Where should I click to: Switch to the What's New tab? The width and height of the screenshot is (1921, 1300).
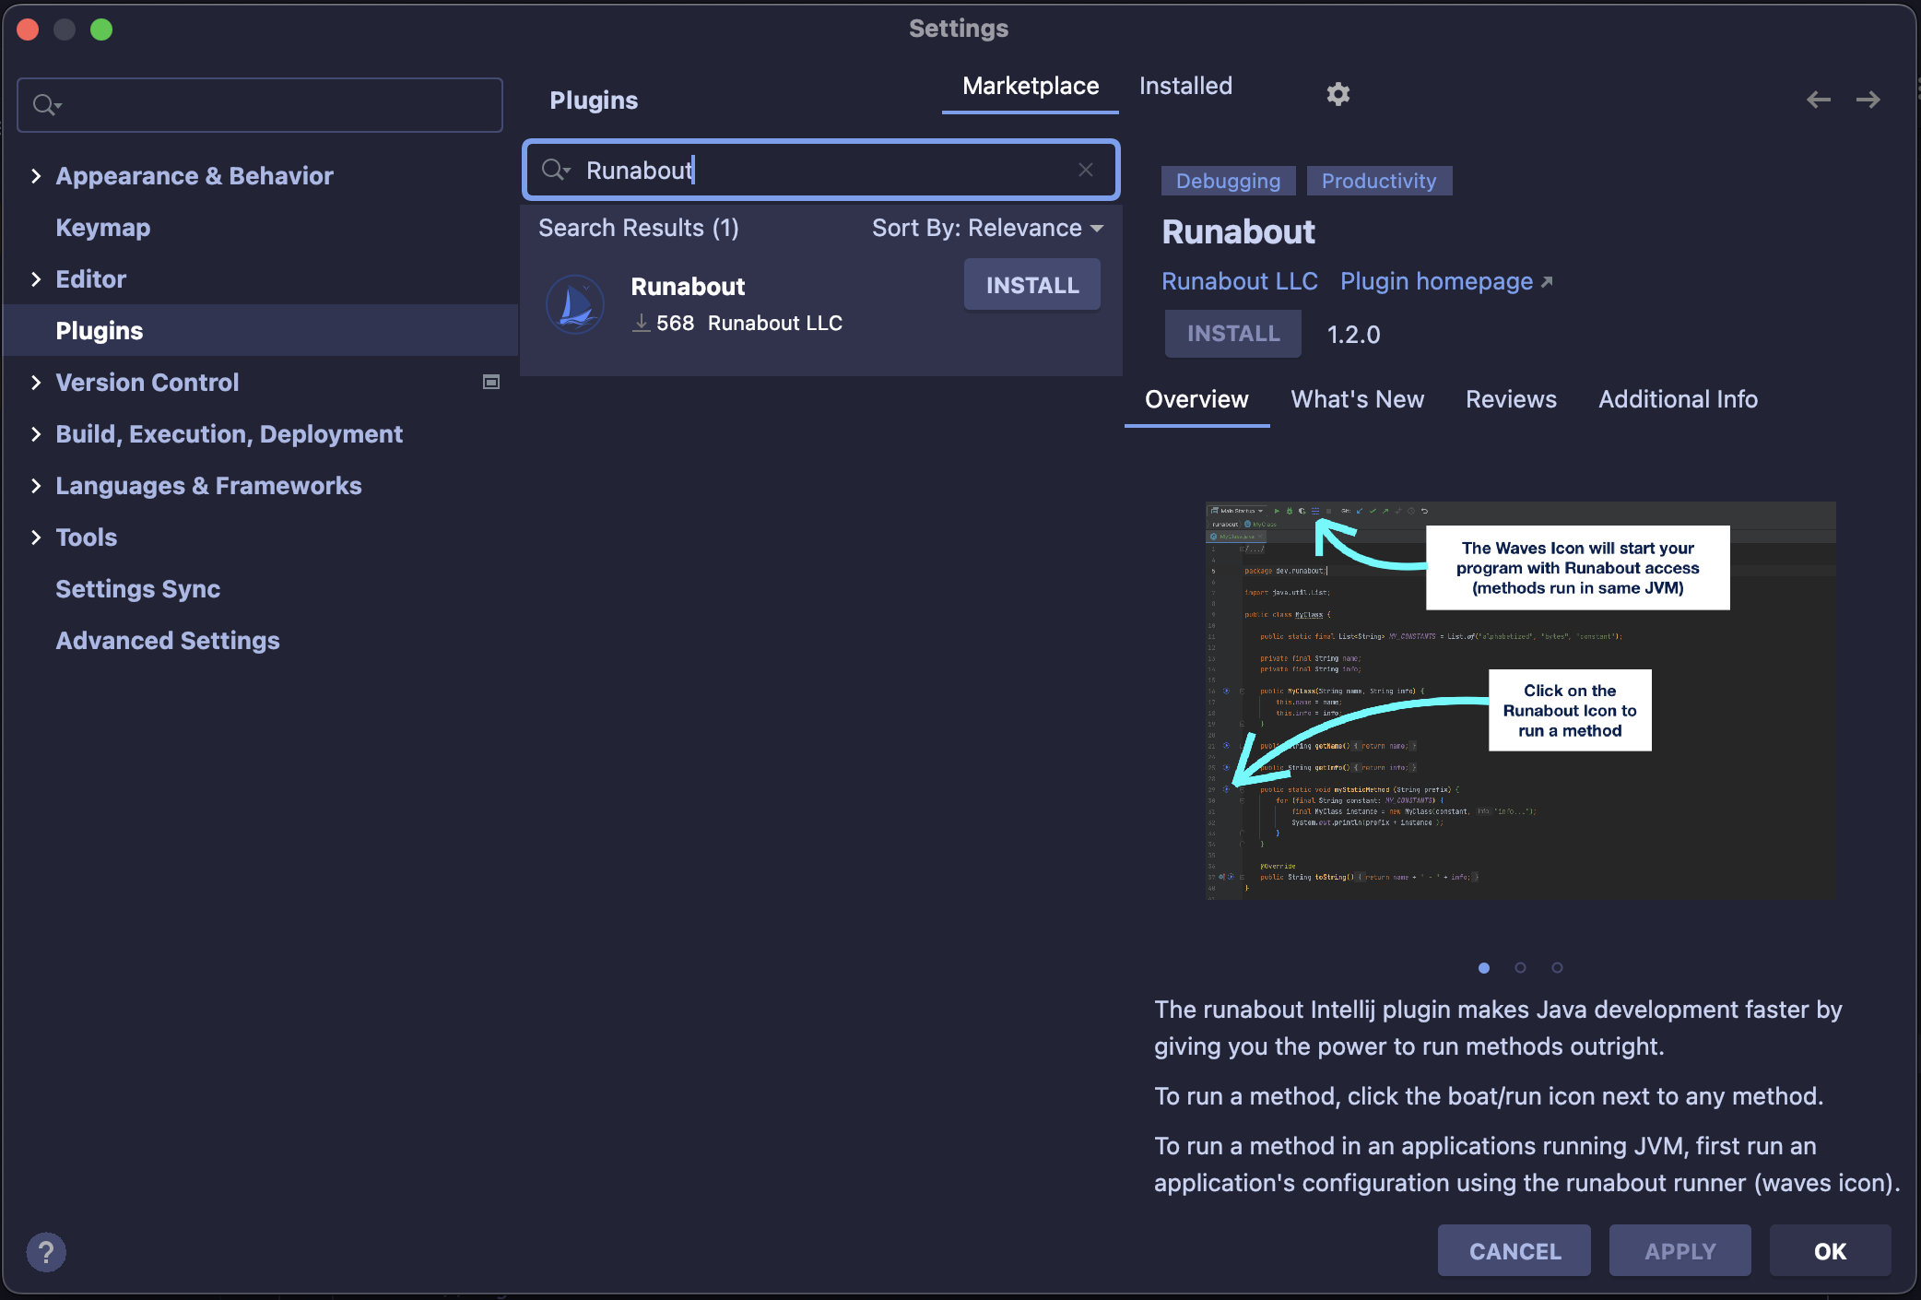point(1357,397)
